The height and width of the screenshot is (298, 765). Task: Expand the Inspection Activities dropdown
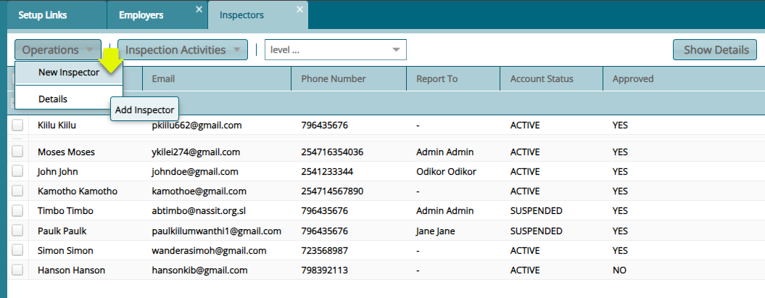[x=183, y=50]
